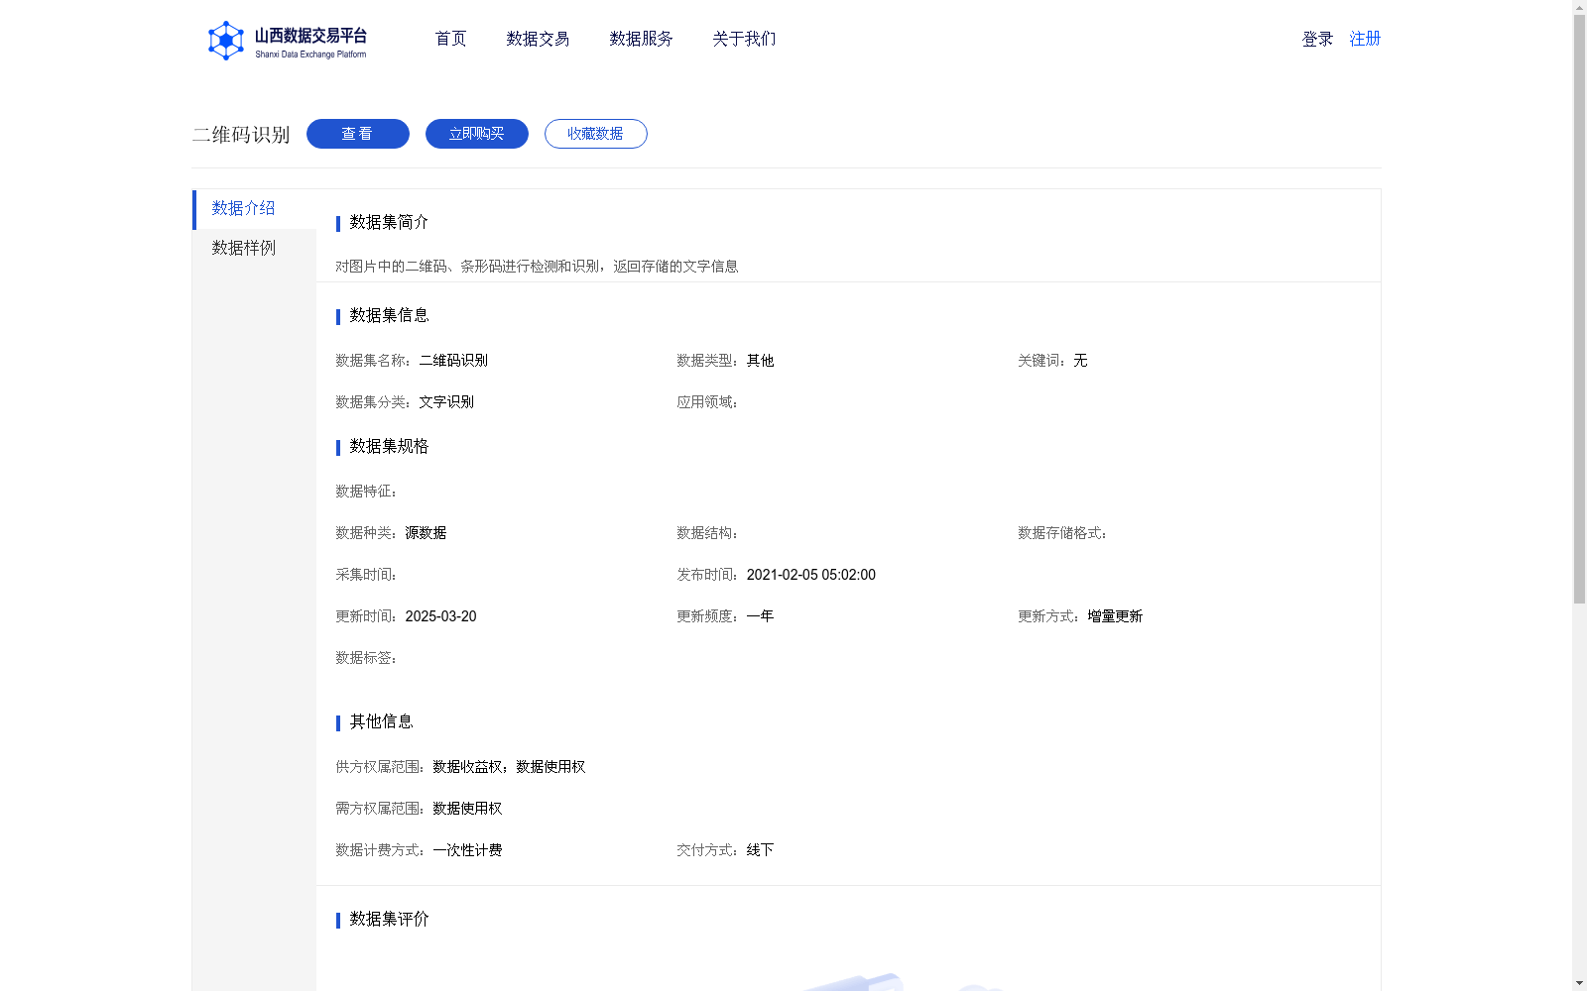Click the publish time 2021-02-05 05:02:00
Image resolution: width=1587 pixels, height=991 pixels.
(810, 575)
